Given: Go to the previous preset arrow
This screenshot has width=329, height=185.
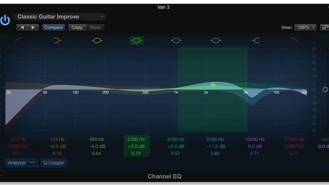Looking at the screenshot, I should point(22,27).
